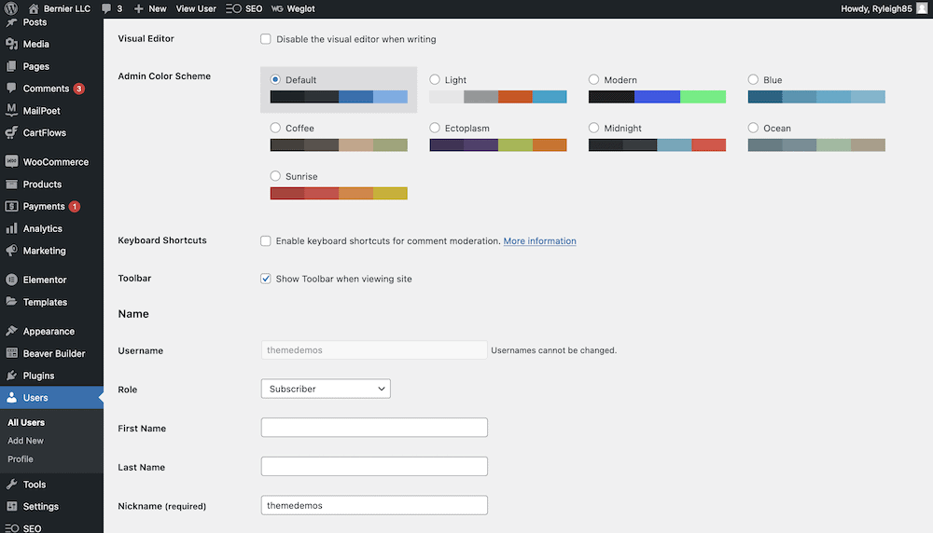This screenshot has height=533, width=933.
Task: Click the WooCommerce icon
Action: [11, 161]
